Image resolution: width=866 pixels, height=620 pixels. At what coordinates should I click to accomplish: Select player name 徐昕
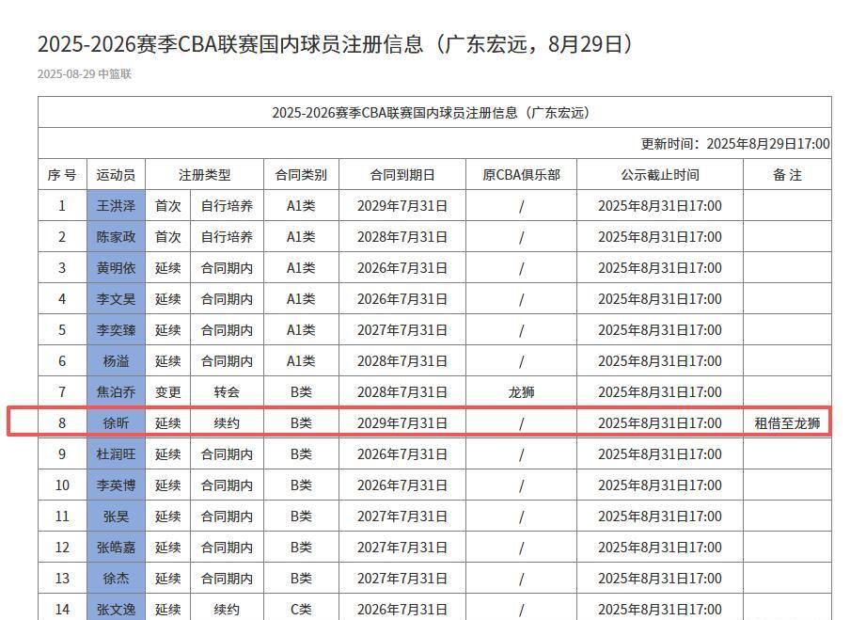pyautogui.click(x=116, y=422)
